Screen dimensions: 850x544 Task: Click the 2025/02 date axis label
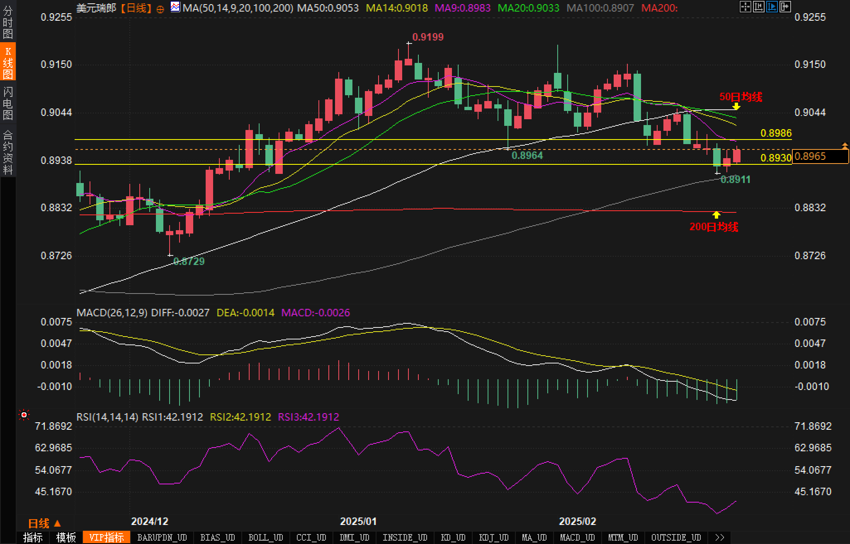pyautogui.click(x=578, y=521)
